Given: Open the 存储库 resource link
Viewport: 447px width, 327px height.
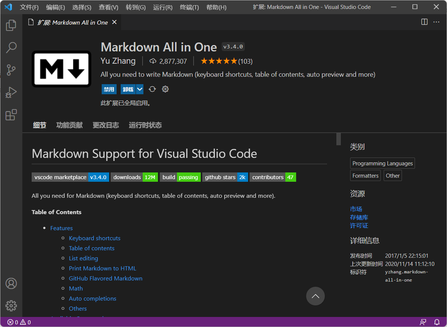Looking at the screenshot, I should [358, 217].
